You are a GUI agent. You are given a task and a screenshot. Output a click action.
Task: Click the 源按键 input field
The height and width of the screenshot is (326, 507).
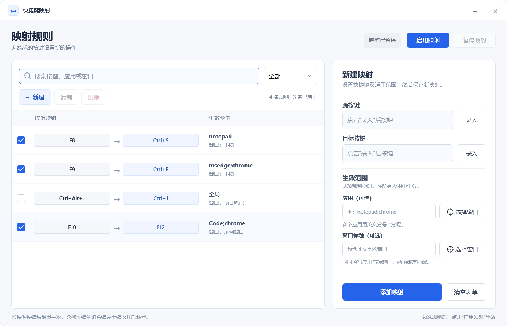click(397, 120)
